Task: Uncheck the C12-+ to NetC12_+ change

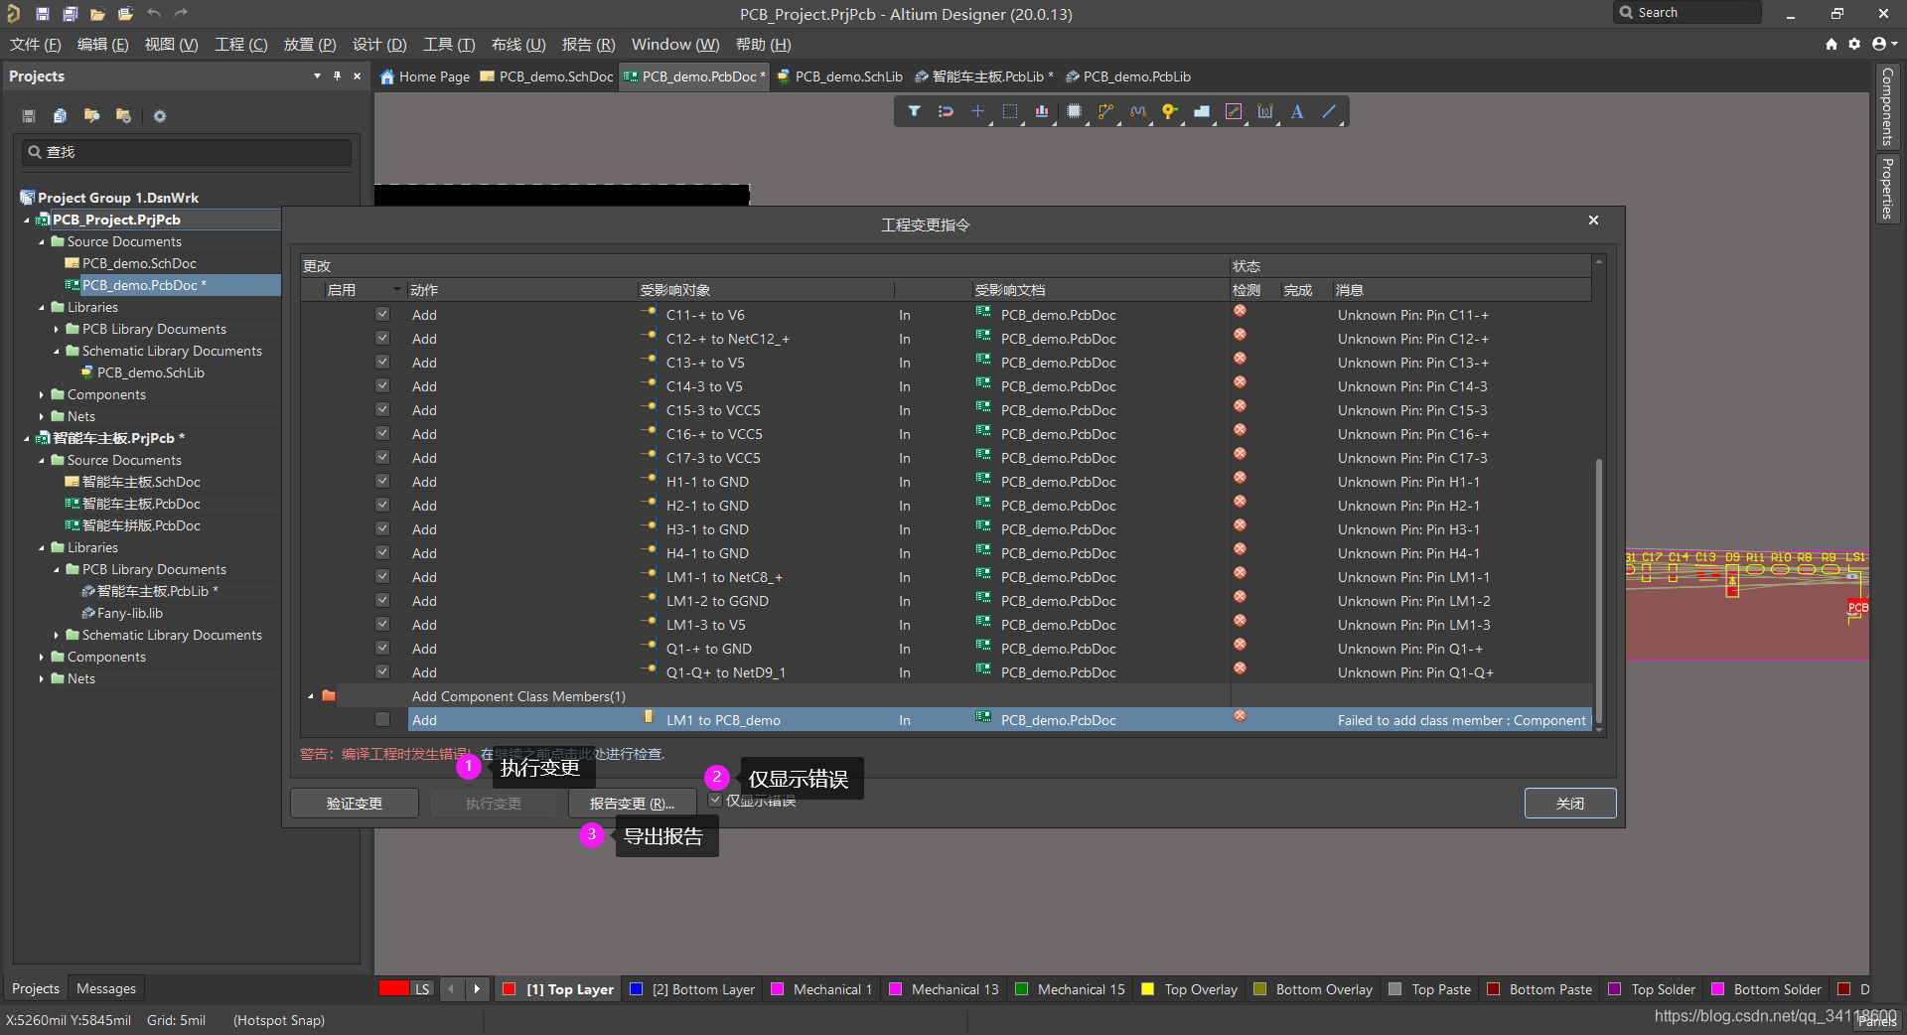Action: [382, 338]
